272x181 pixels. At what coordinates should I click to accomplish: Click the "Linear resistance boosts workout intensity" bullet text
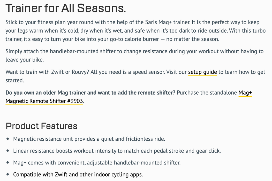click(x=117, y=151)
